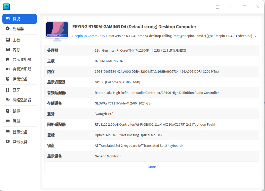Click the Raptor Lake audio controller value
The height and width of the screenshot is (191, 265).
click(x=157, y=93)
